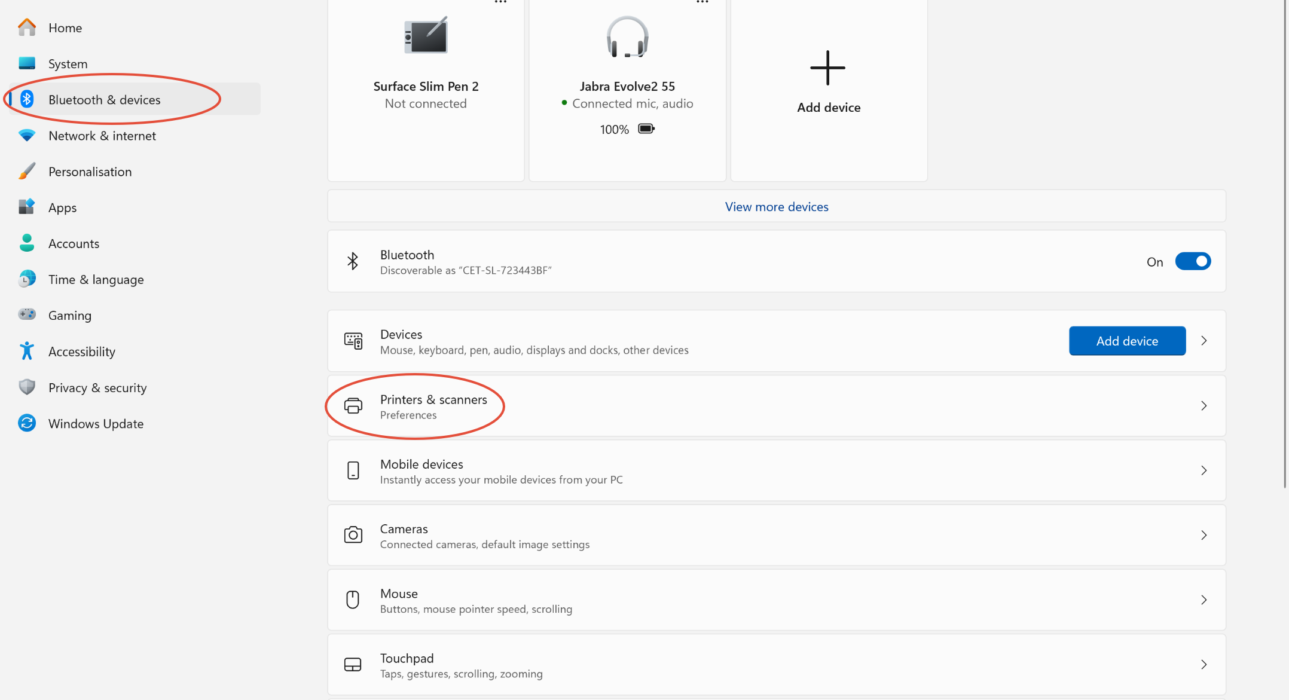Open the Touchpad settings chevron

click(x=1204, y=665)
